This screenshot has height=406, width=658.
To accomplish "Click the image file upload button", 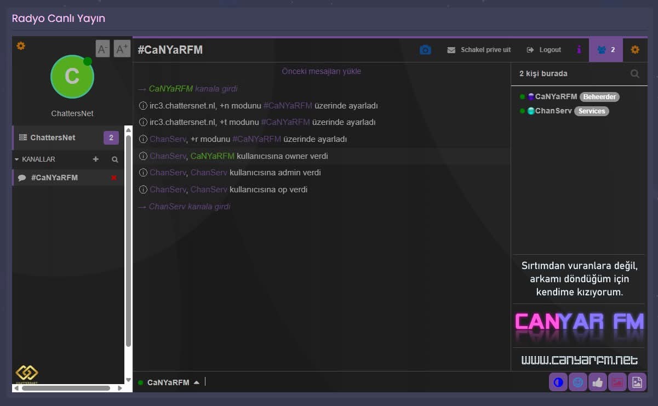I will pyautogui.click(x=637, y=382).
